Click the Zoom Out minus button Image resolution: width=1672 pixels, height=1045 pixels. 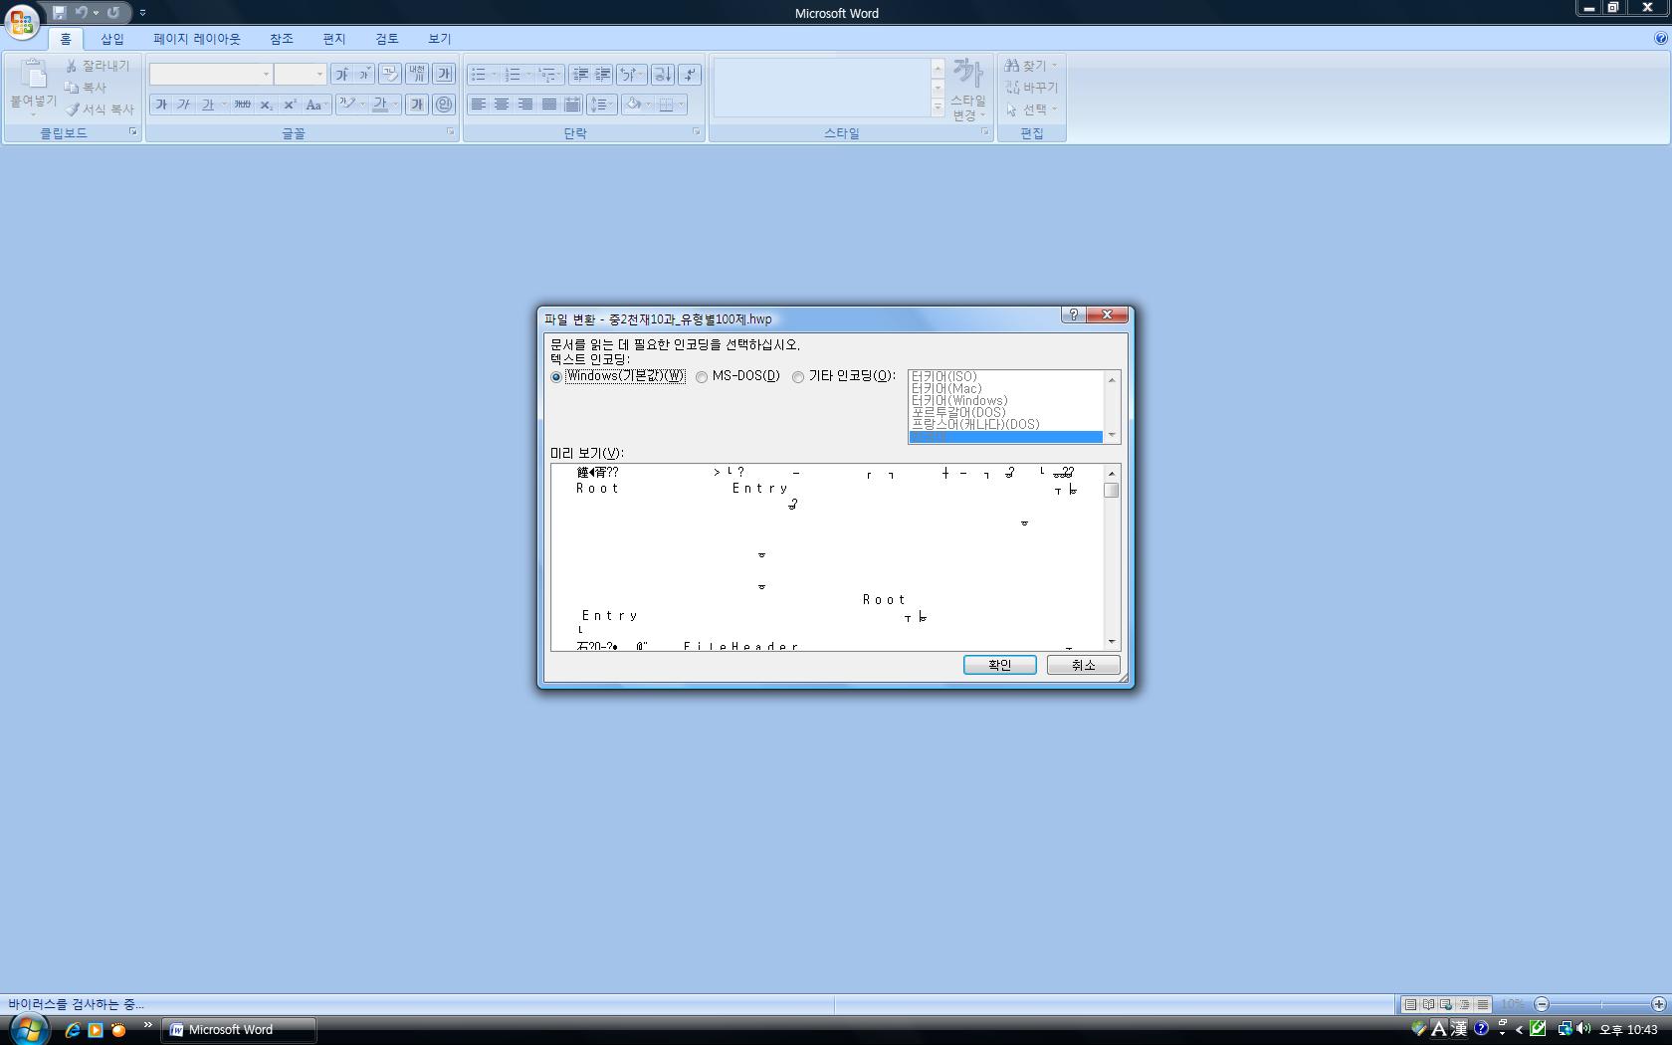(x=1542, y=1004)
